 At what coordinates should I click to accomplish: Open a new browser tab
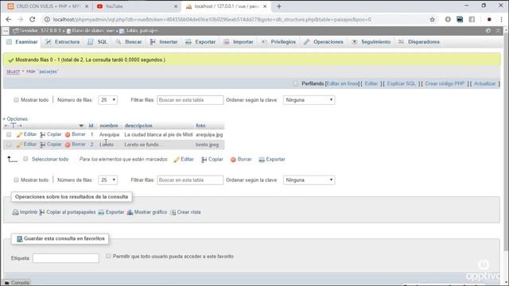[x=279, y=6]
